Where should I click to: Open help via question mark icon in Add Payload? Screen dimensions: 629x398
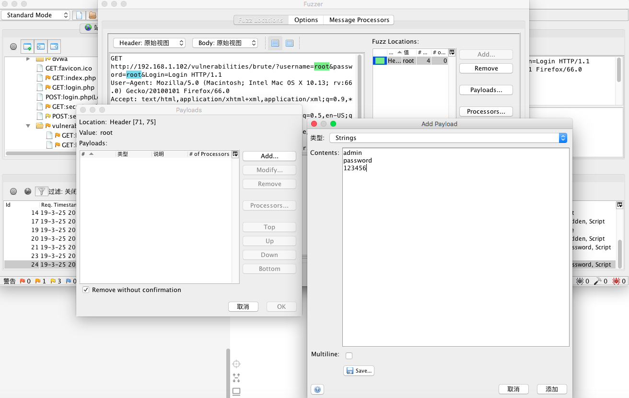click(317, 389)
